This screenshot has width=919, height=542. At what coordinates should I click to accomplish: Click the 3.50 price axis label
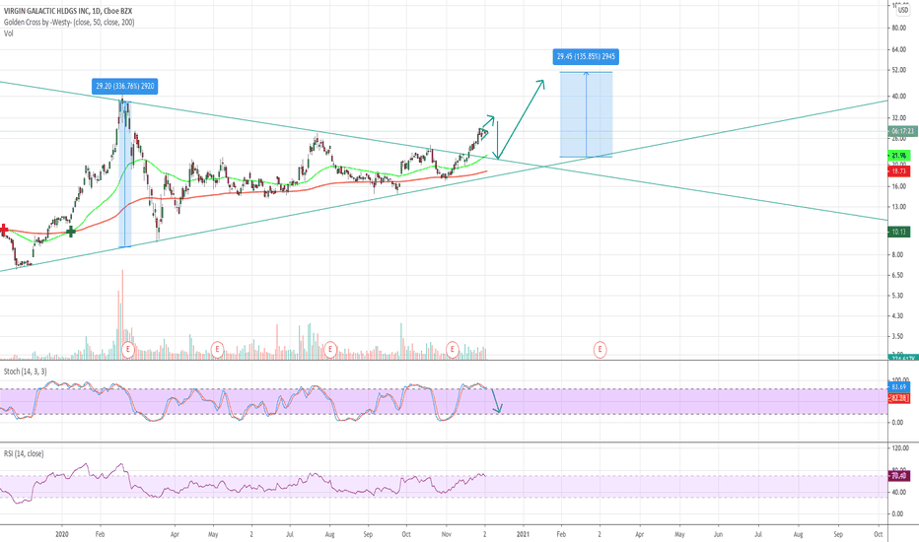click(898, 337)
